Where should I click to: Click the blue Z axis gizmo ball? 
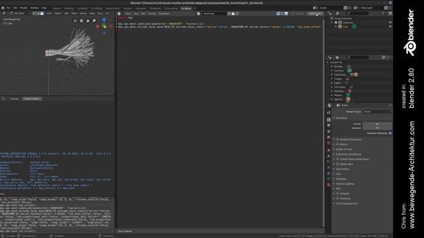coord(104,20)
